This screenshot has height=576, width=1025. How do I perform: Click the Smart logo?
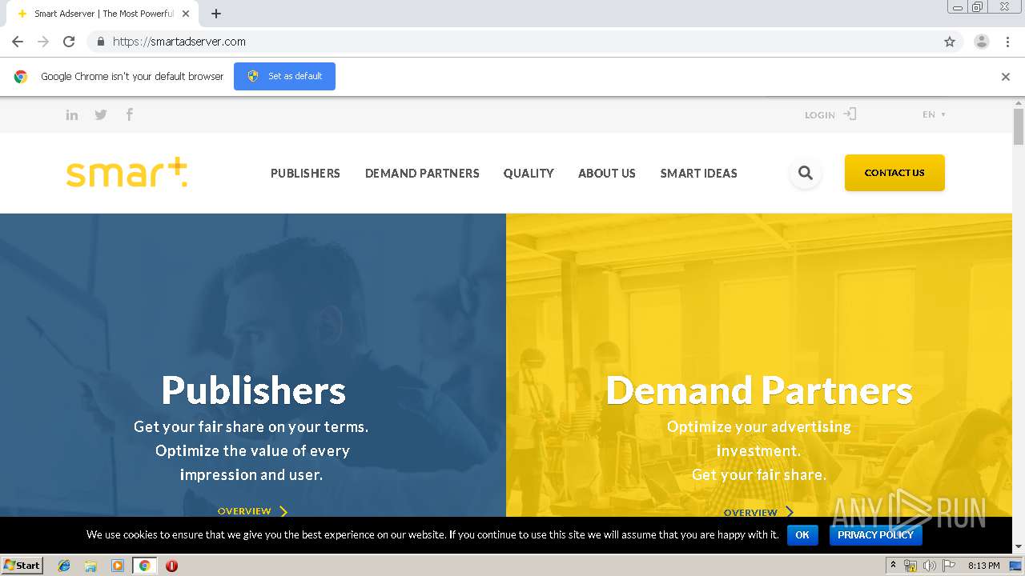[127, 173]
